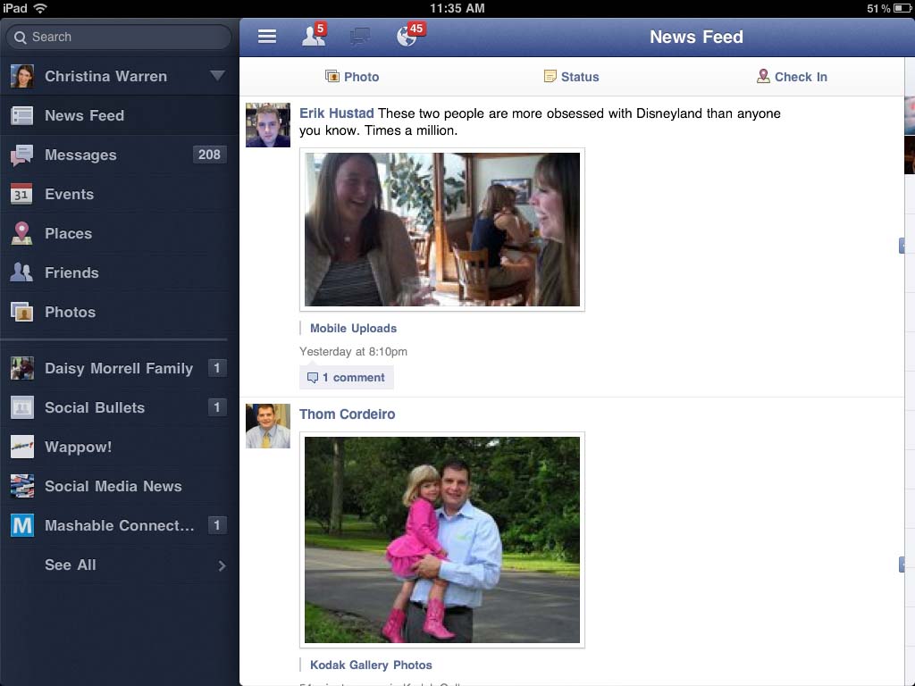Click Christina Warren's profile picture
This screenshot has width=915, height=686.
pos(22,77)
